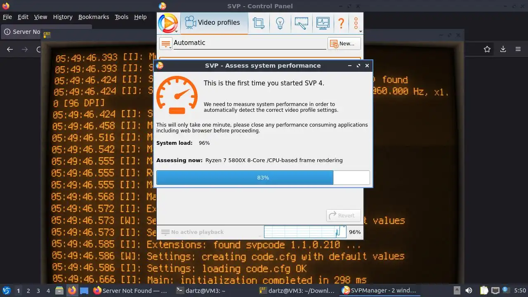528x297 pixels.
Task: Open the clipboard manager tray icon
Action: [x=484, y=290]
